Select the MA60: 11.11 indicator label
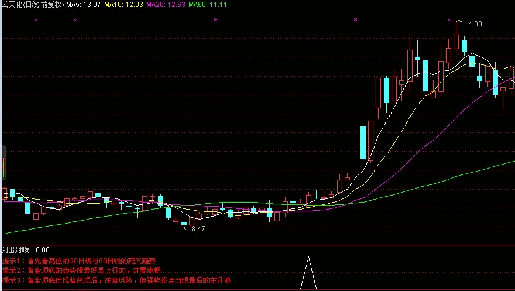Viewport: 515px width, 291px height. 208,5
